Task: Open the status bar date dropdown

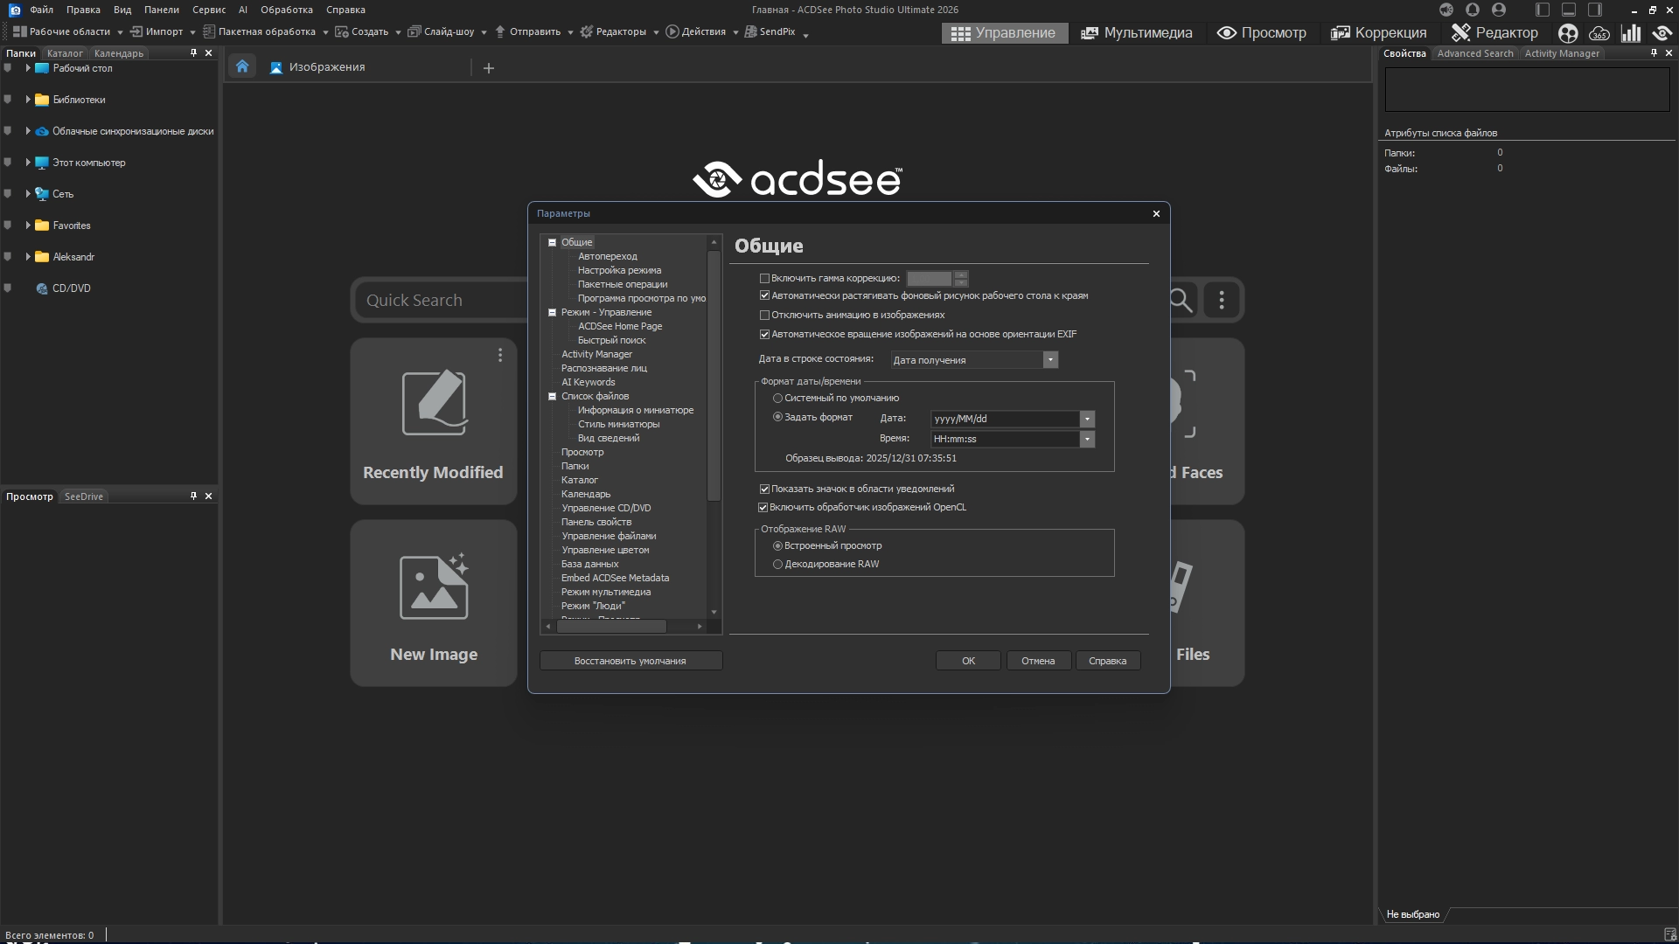Action: (1050, 360)
